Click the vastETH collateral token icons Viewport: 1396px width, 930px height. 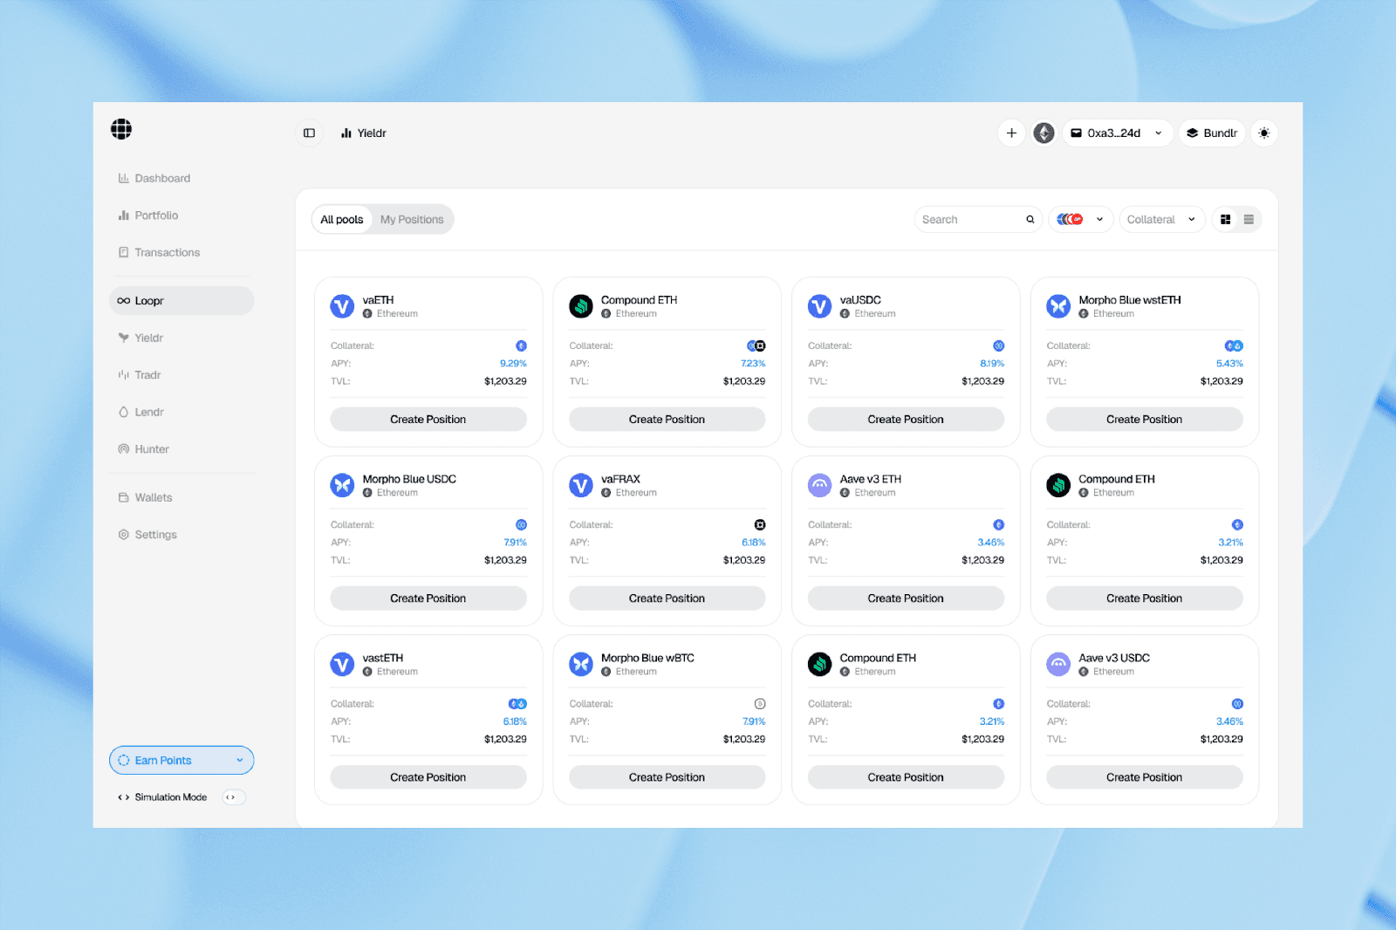[517, 704]
